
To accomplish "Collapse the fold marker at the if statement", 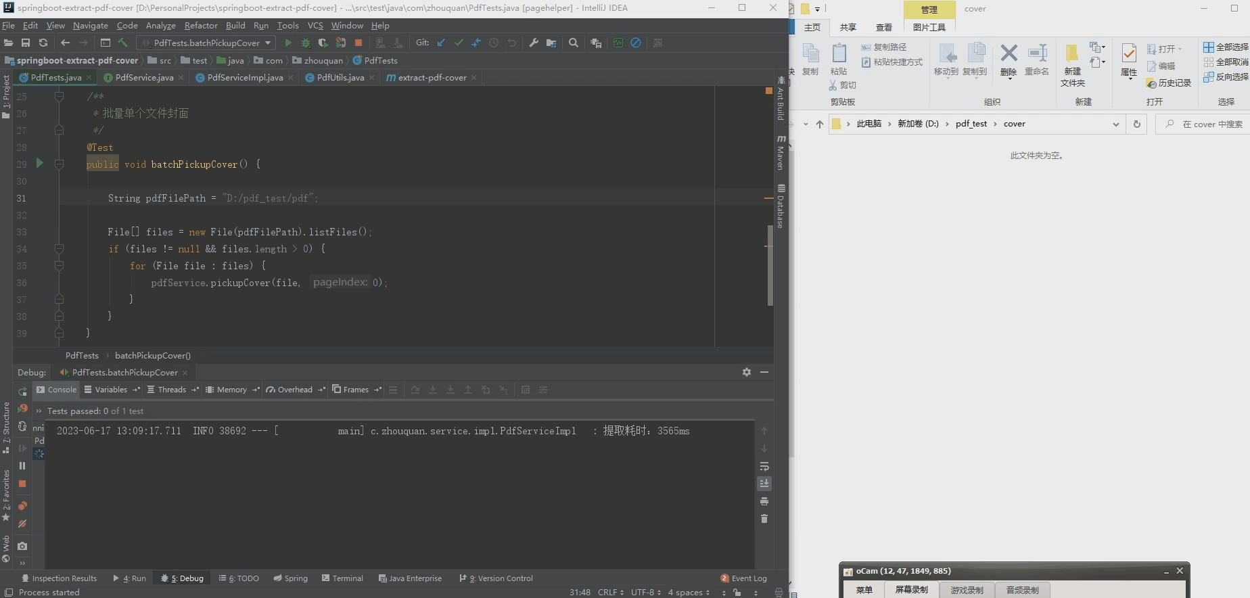I will coord(59,248).
